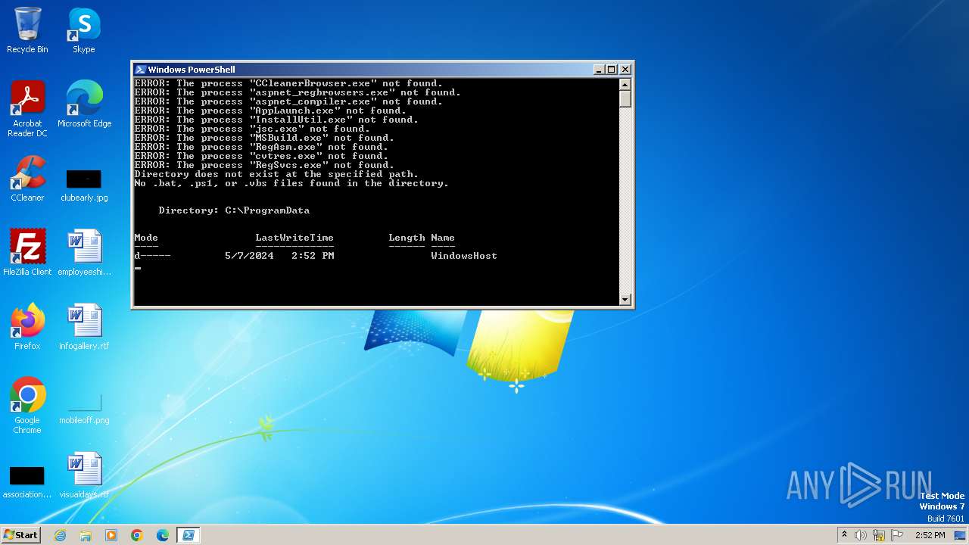
Task: Select the visualdays.rtf document
Action: pyautogui.click(x=84, y=475)
